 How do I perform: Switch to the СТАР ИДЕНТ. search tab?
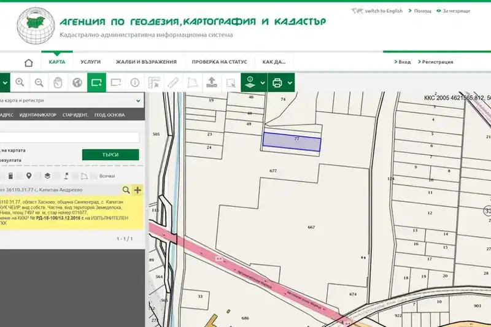tap(75, 115)
